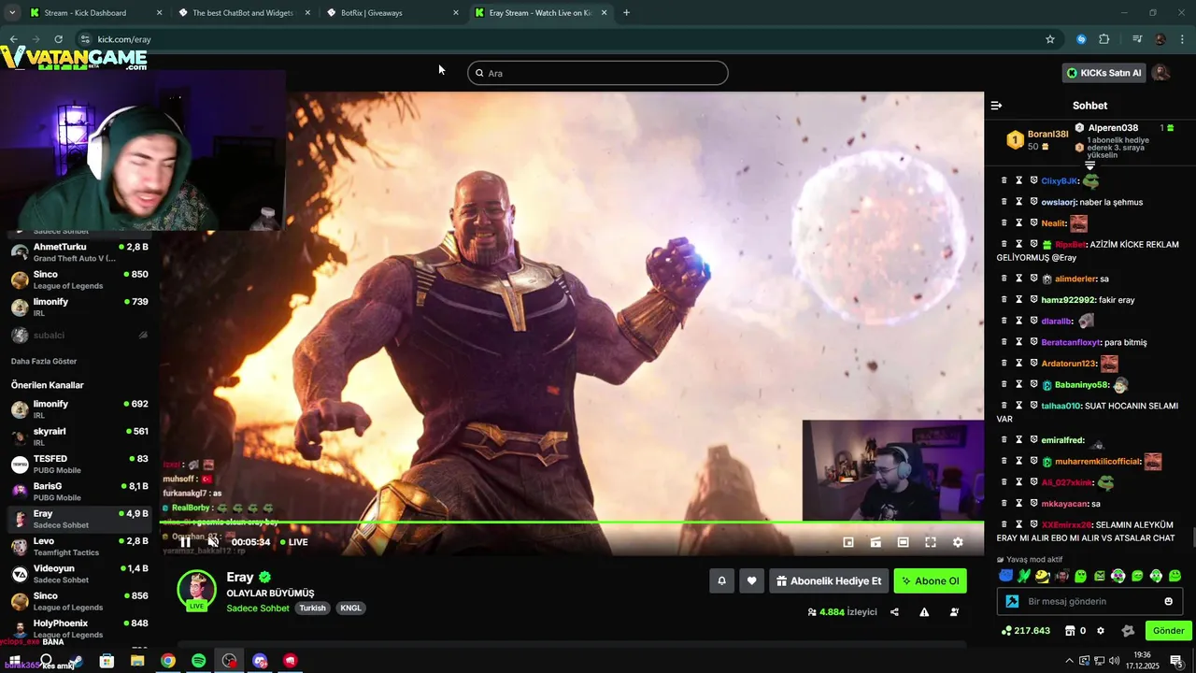Image resolution: width=1196 pixels, height=673 pixels.
Task: Pause the live stream video
Action: point(186,542)
